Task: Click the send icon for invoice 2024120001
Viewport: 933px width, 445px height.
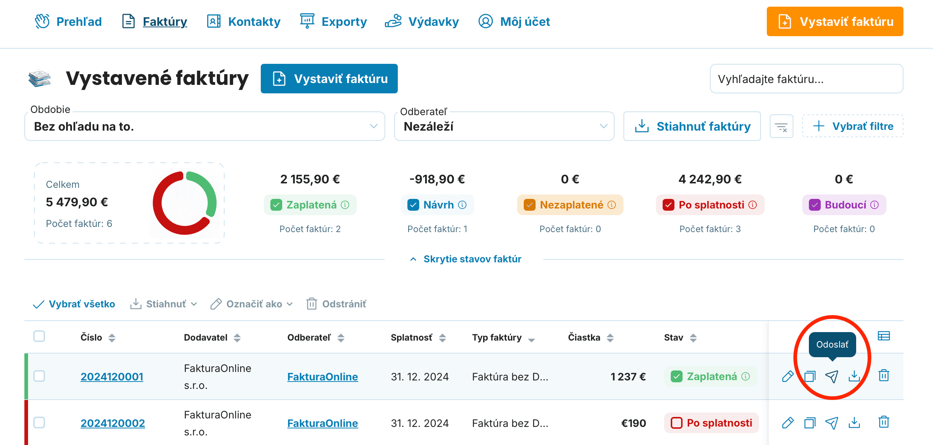Action: [831, 376]
